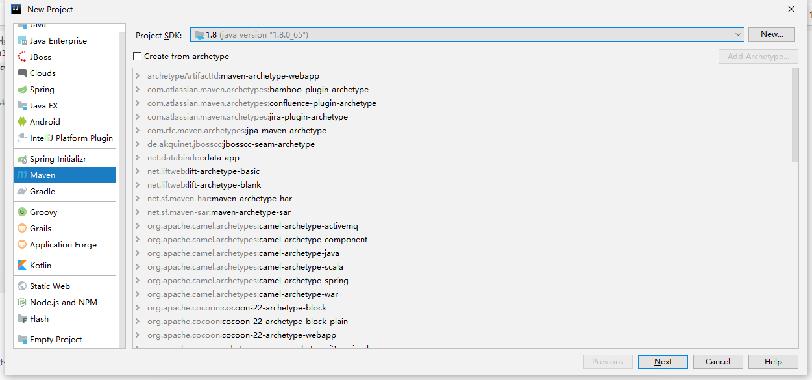Image resolution: width=812 pixels, height=380 pixels.
Task: Click the Next button
Action: (663, 362)
